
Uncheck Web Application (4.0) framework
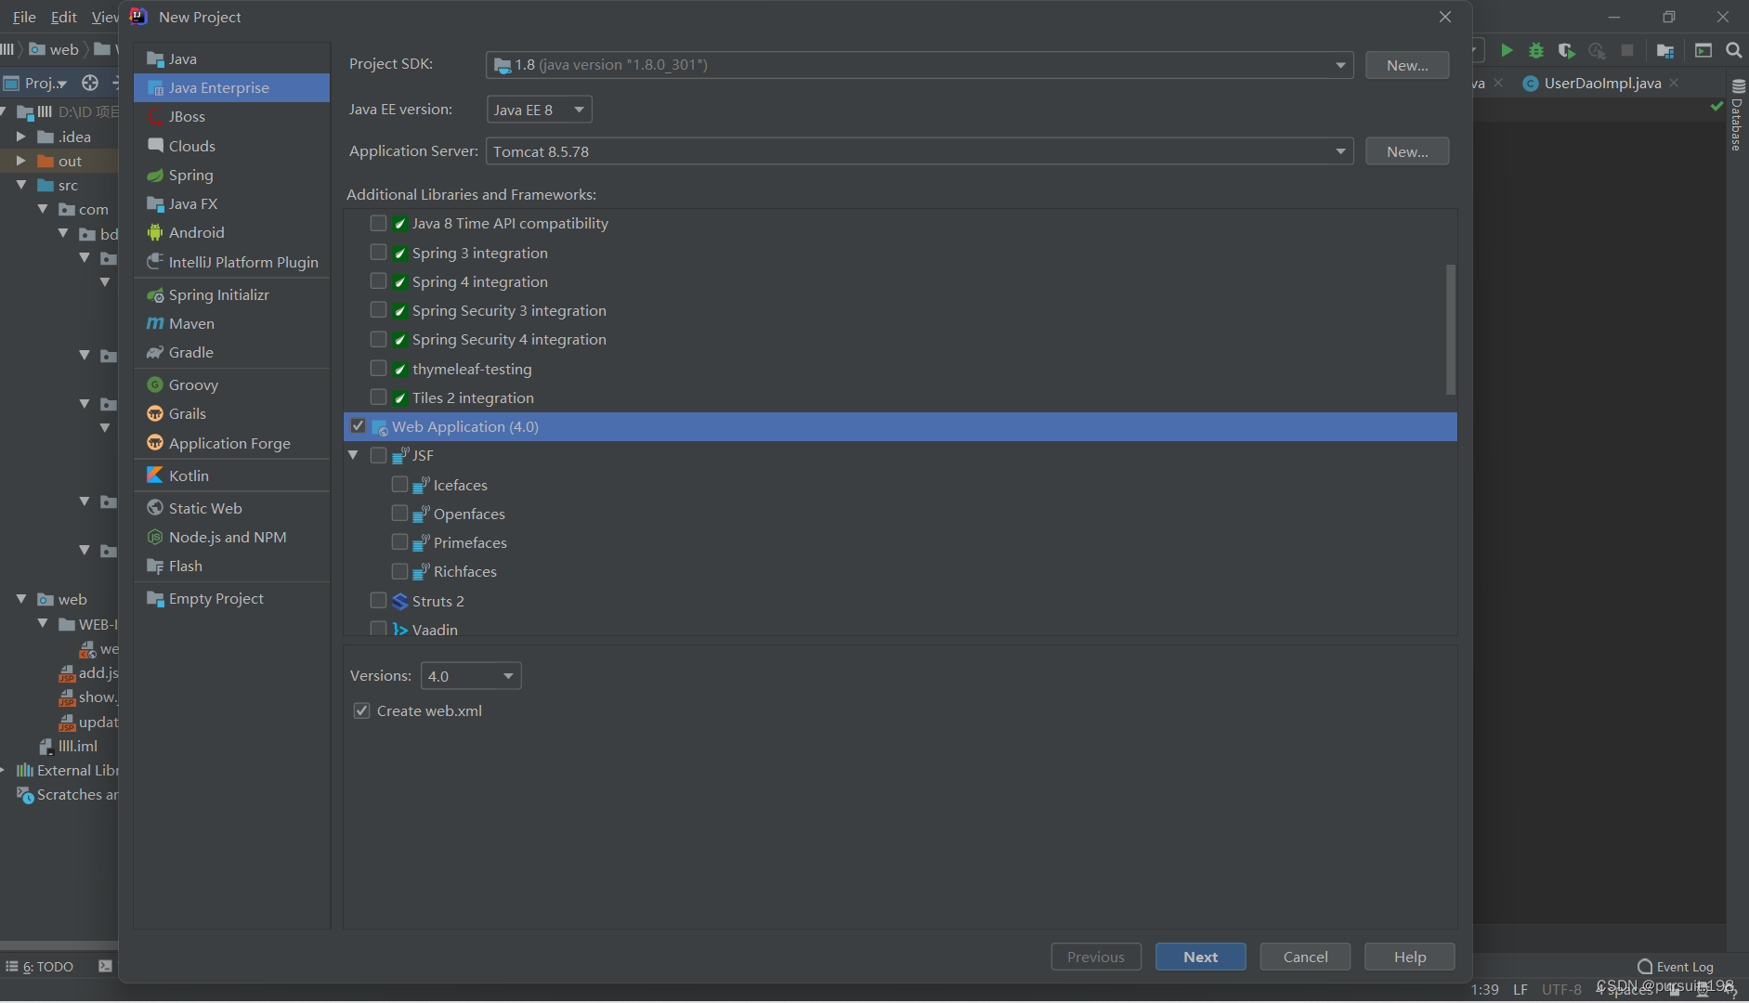pyautogui.click(x=358, y=425)
